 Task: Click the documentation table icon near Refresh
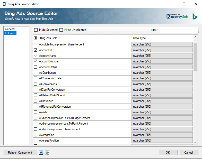click(x=47, y=153)
